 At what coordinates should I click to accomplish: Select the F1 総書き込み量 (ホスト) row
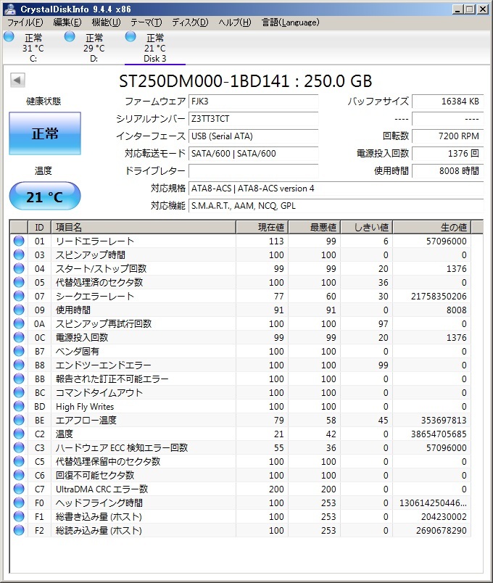(241, 516)
